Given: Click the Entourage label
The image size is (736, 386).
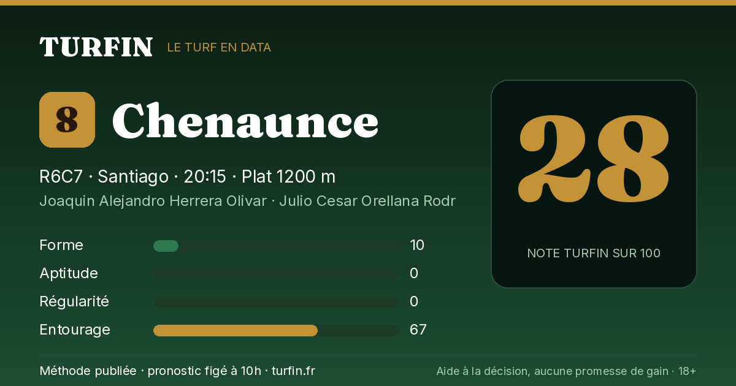Looking at the screenshot, I should pyautogui.click(x=75, y=330).
